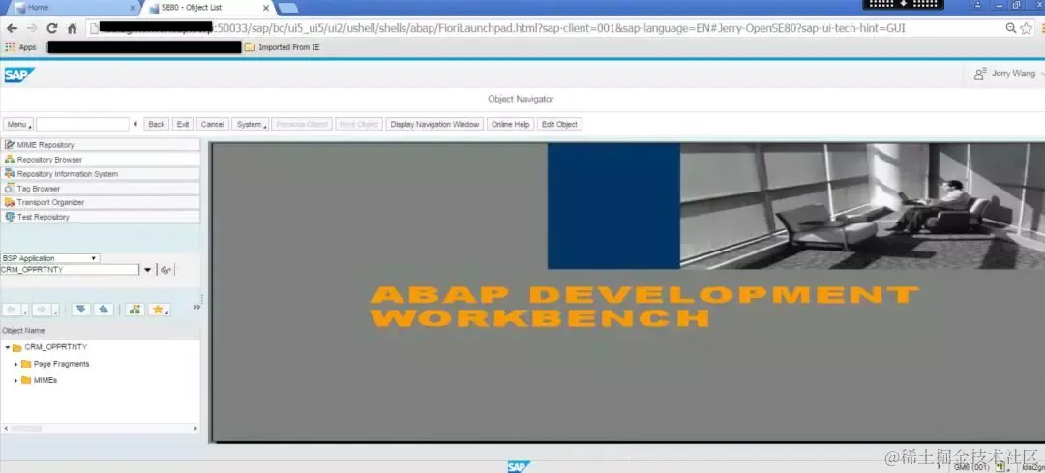Click the object hierarchy display icon

coord(134,310)
